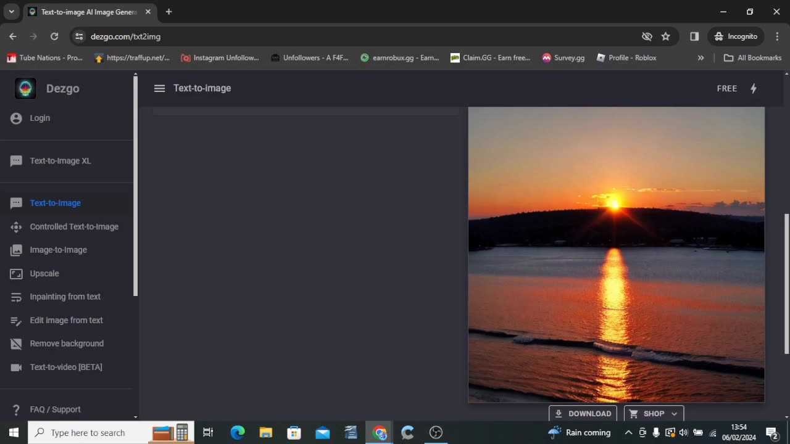Click the FREE label in header
Image resolution: width=790 pixels, height=444 pixels.
point(727,88)
